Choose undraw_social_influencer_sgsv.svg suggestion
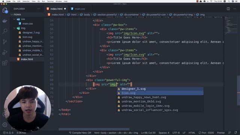Viewport: 240px width, 135px height. [x=160, y=110]
